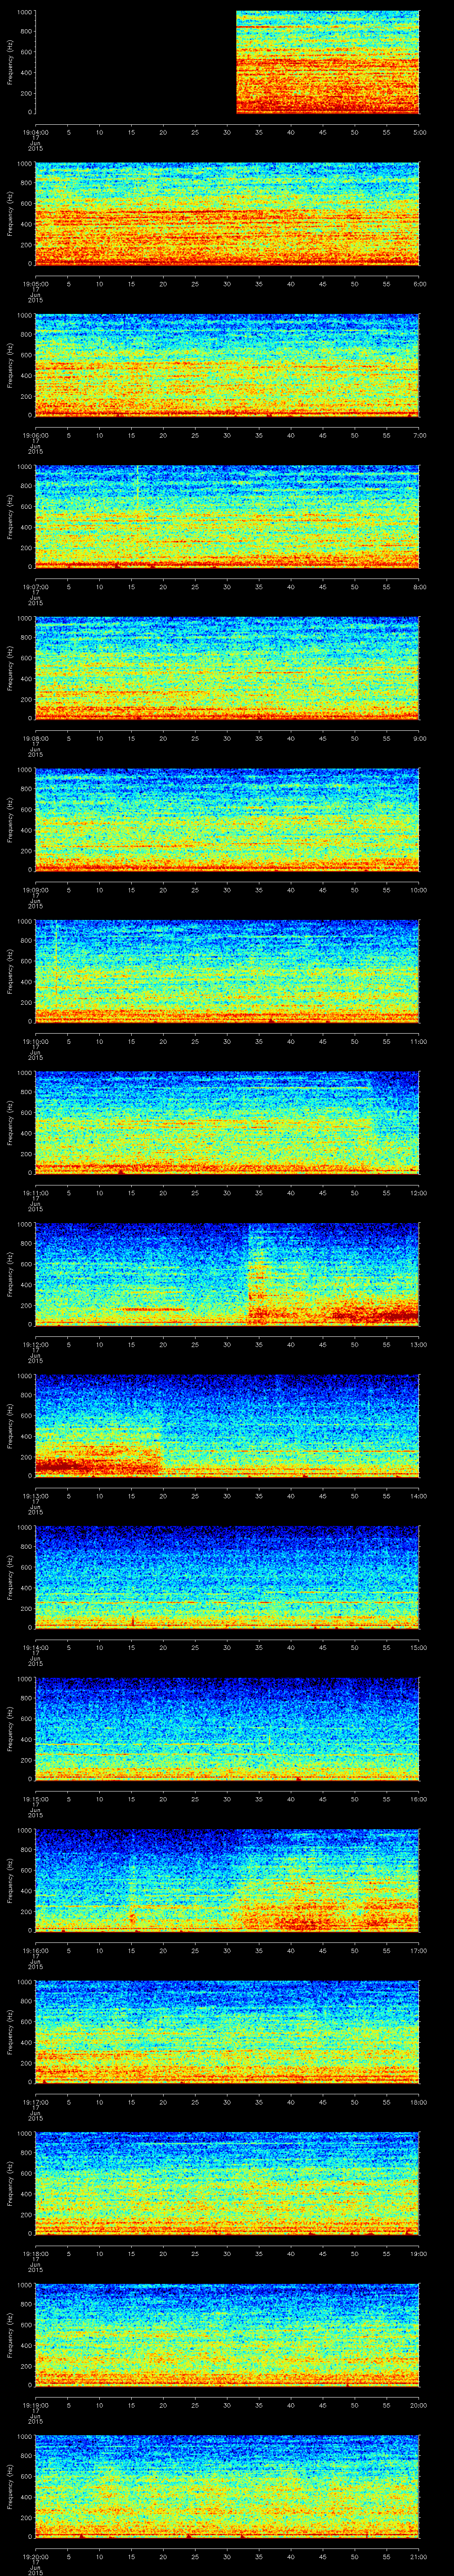Viewport: 454px width, 2576px height.
Task: Select the 19:06:00 time axis label
Action: (x=35, y=434)
